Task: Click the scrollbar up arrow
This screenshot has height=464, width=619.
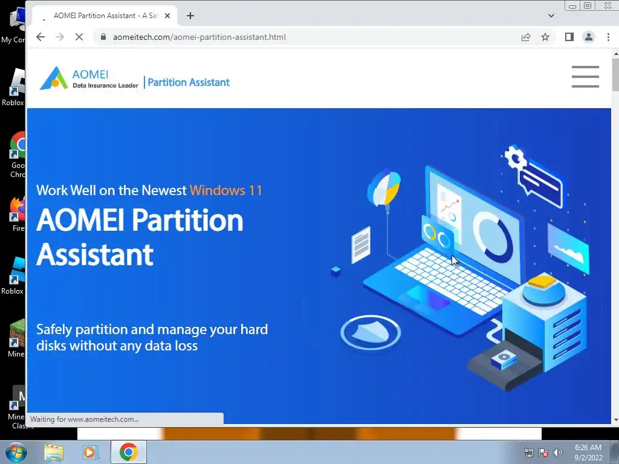Action: pyautogui.click(x=615, y=53)
